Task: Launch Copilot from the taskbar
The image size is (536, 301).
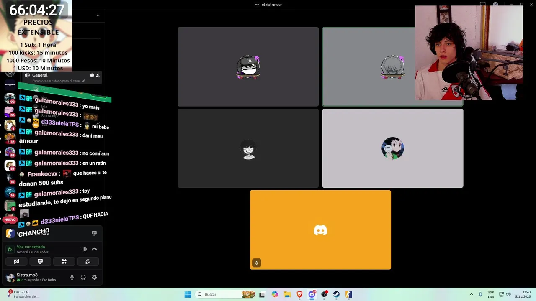Action: (275, 294)
